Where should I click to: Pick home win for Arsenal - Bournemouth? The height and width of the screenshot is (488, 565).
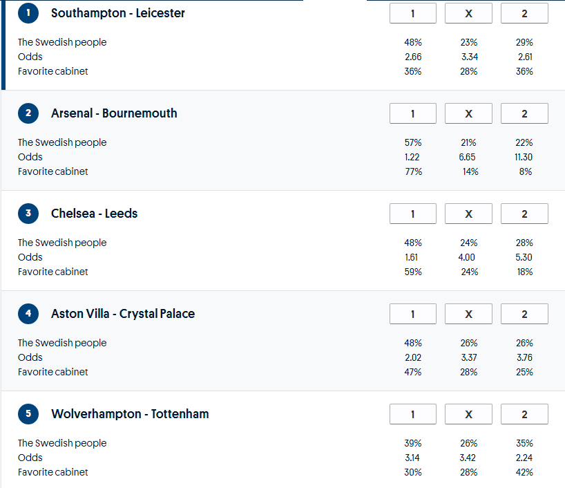pyautogui.click(x=413, y=113)
